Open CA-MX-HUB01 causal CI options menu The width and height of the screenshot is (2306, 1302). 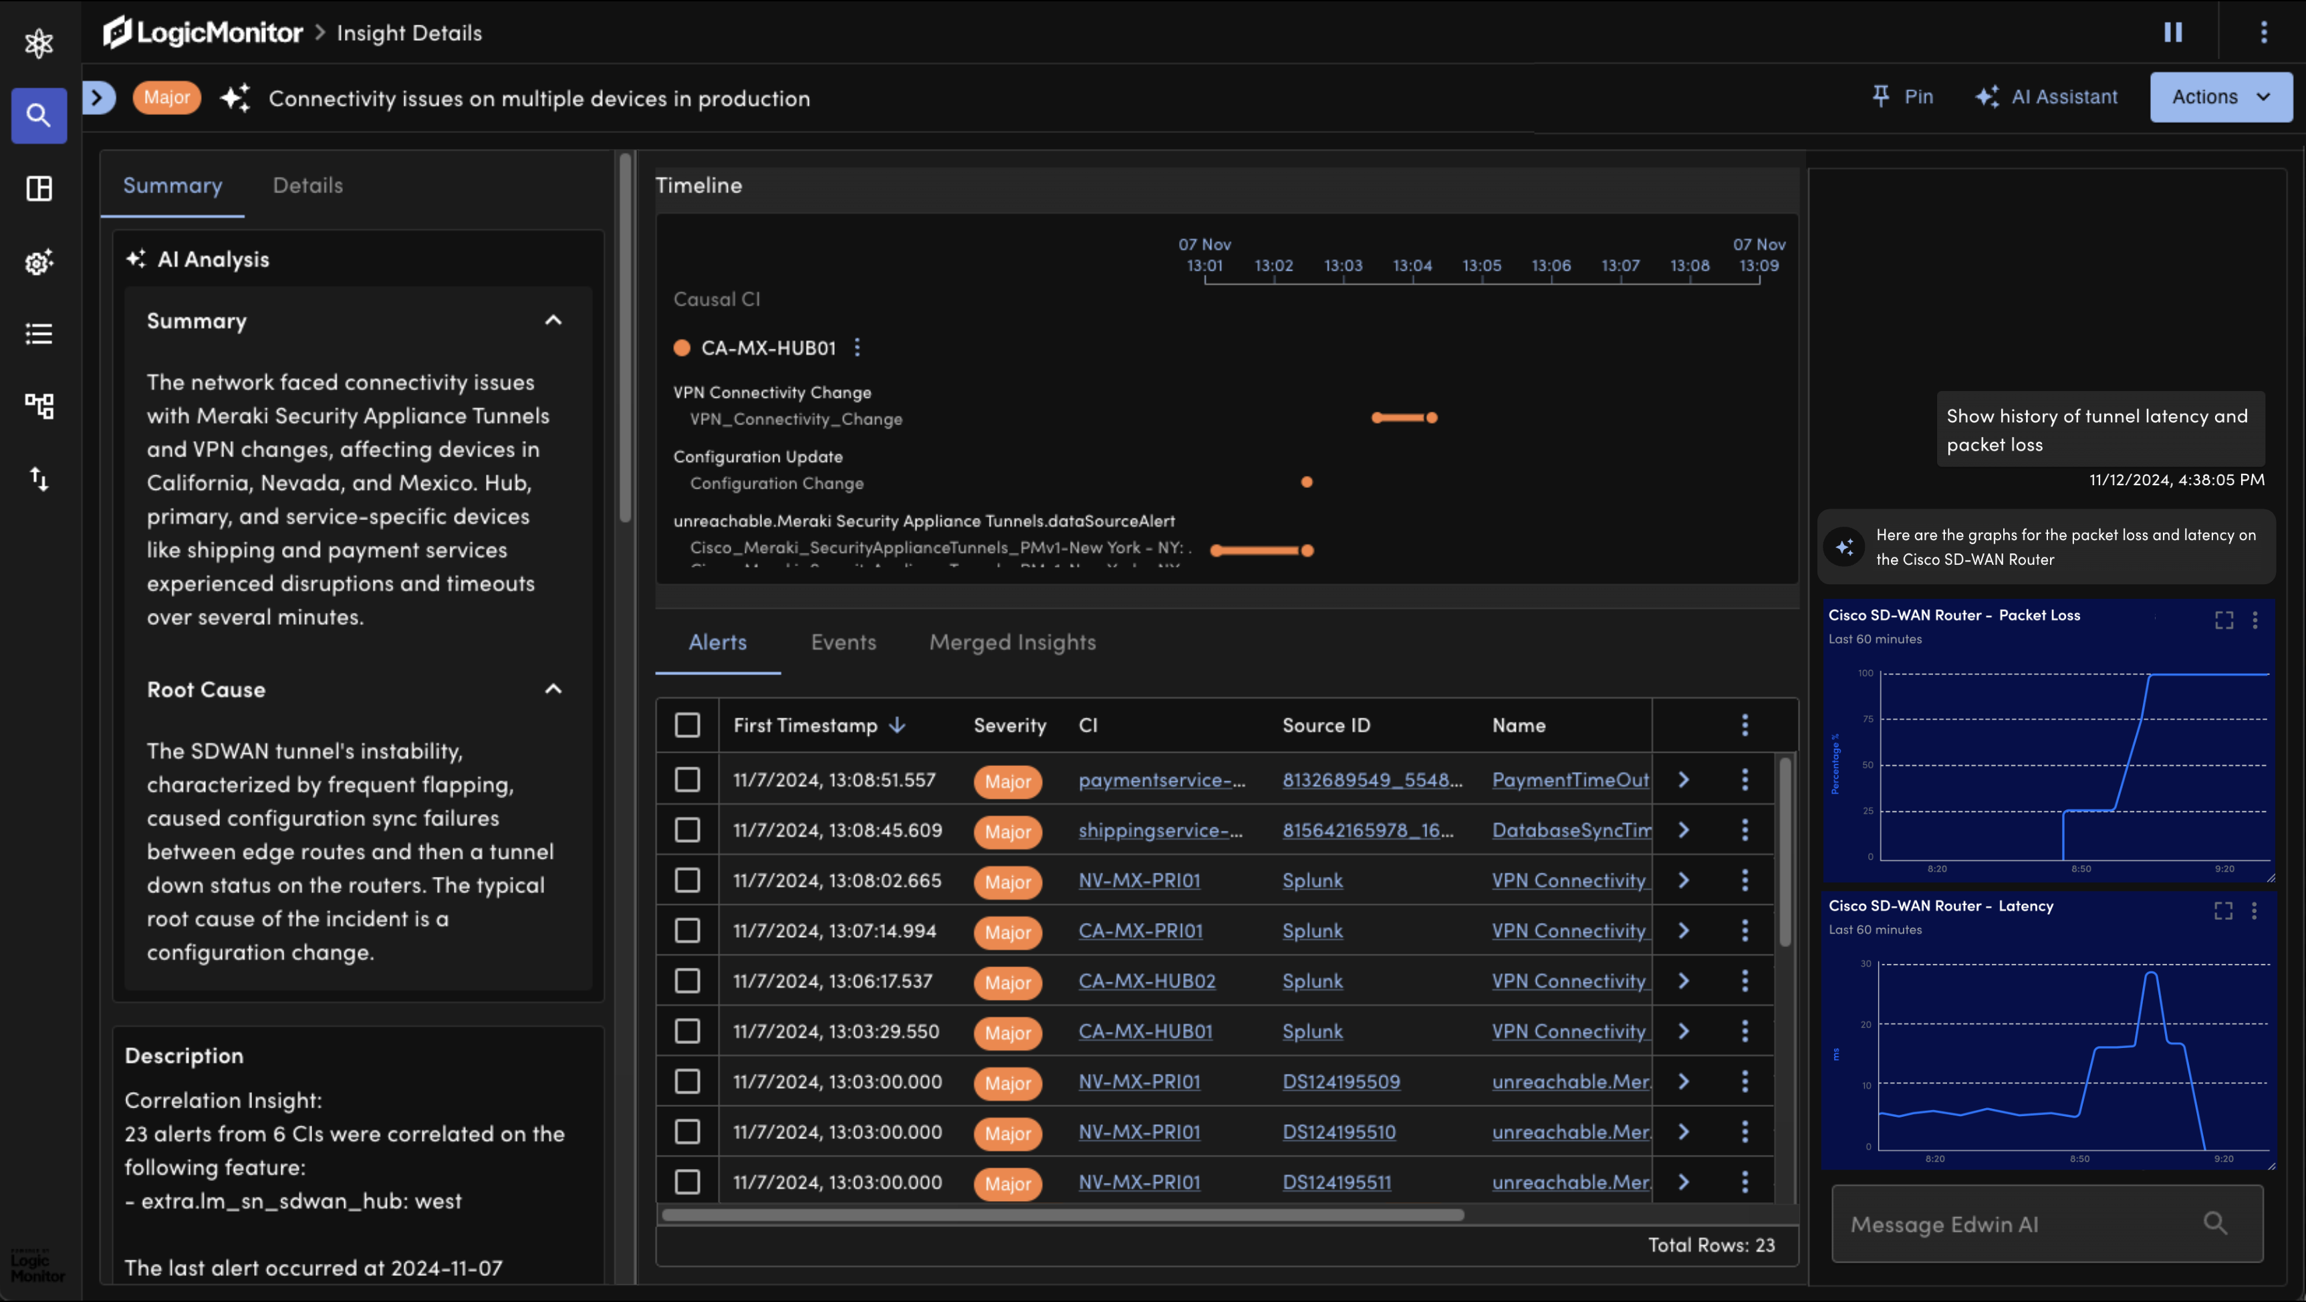tap(857, 347)
